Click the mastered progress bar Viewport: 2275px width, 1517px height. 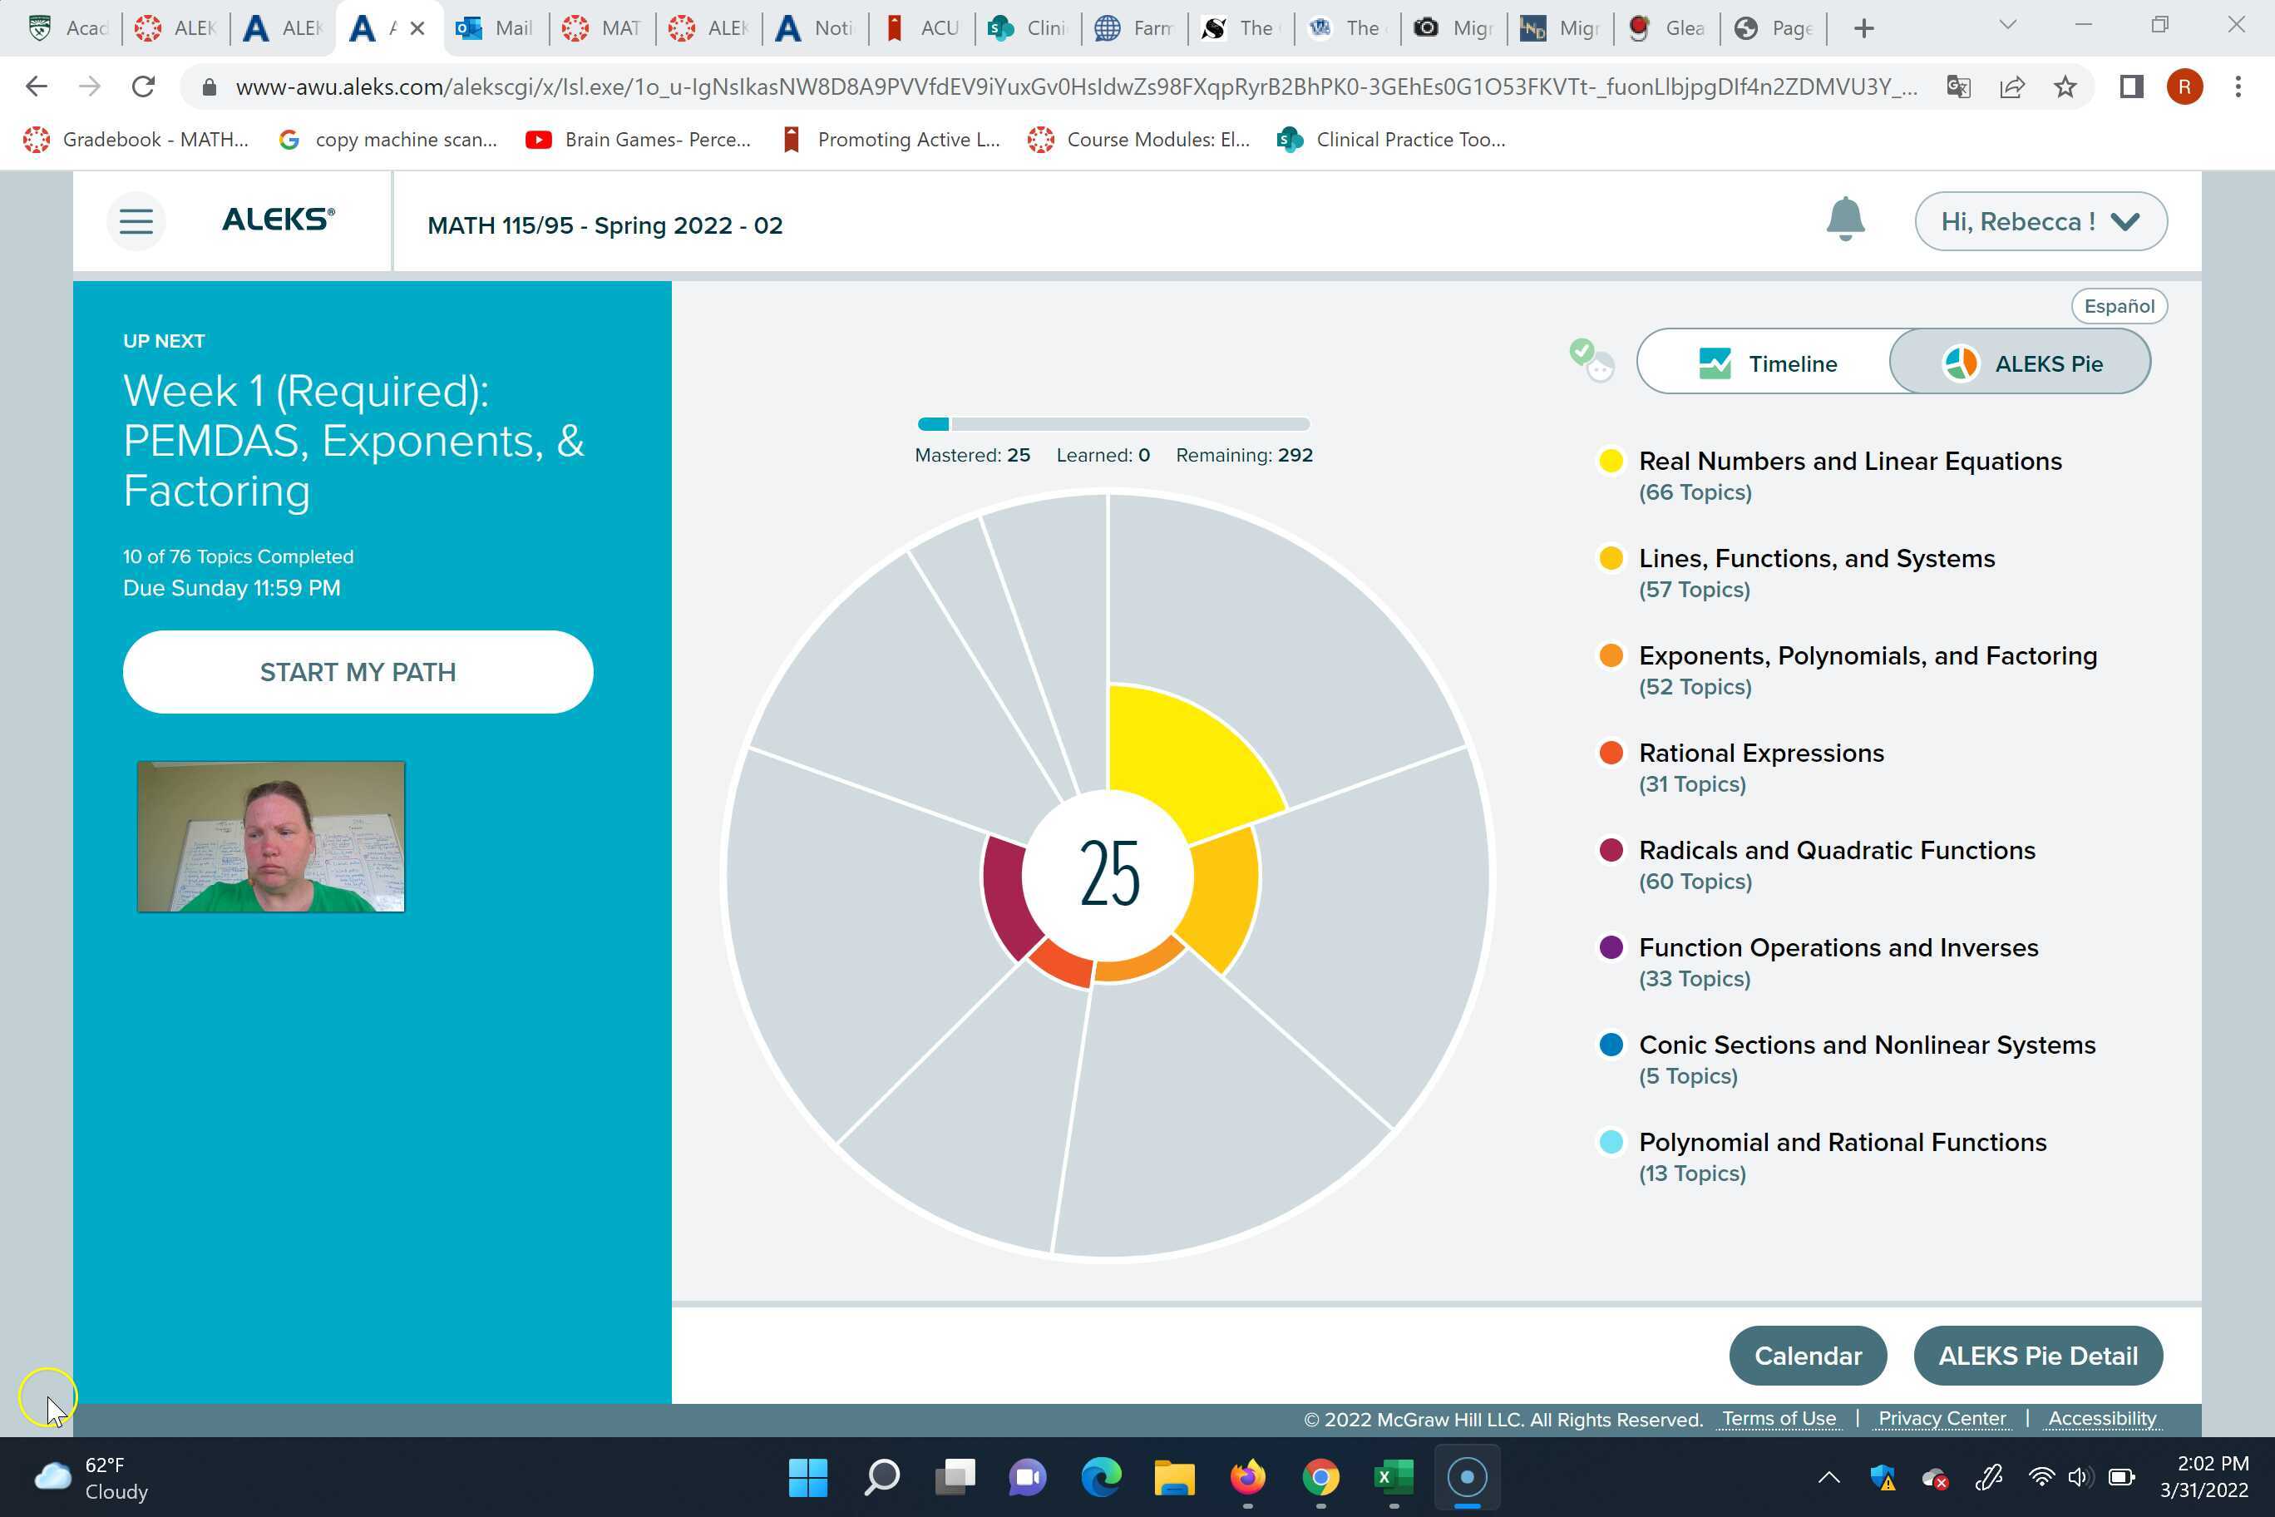point(1113,424)
